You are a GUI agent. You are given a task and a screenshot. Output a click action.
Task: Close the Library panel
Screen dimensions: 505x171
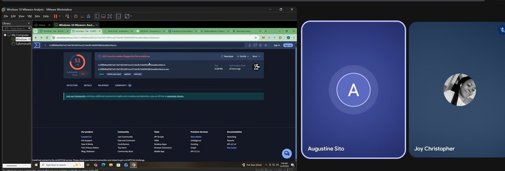29,23
